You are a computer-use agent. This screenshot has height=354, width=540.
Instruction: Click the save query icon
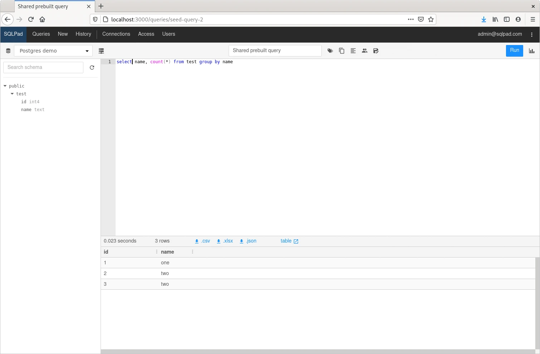click(x=376, y=51)
